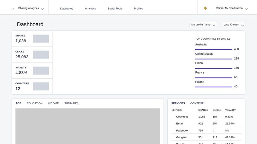
Task: Sort by Virality column header in services table
Action: 230,110
